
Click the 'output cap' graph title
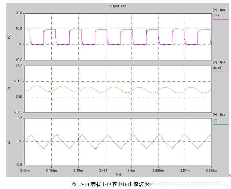118,6
